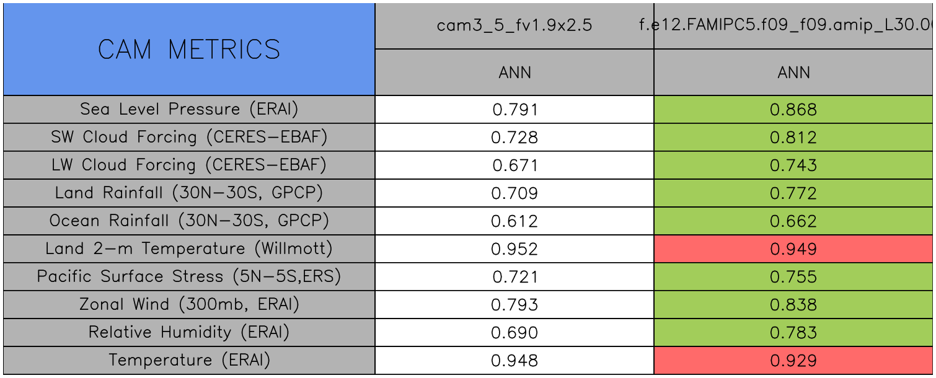Screen dimensions: 936x378
Task: Click the CAM METRICS blue header cell
Action: coord(189,50)
